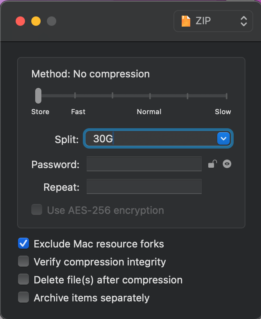This screenshot has height=319, width=261.
Task: Set compression slider to Slow tick
Action: (227, 96)
